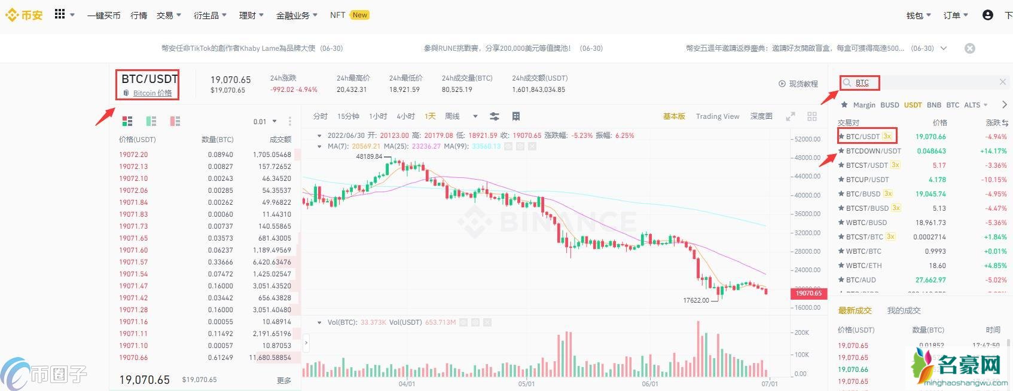Expand the ALTS markets dropdown

[976, 104]
